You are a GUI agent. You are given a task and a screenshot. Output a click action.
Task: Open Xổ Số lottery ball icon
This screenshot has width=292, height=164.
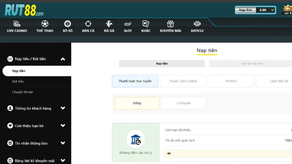coord(68,24)
